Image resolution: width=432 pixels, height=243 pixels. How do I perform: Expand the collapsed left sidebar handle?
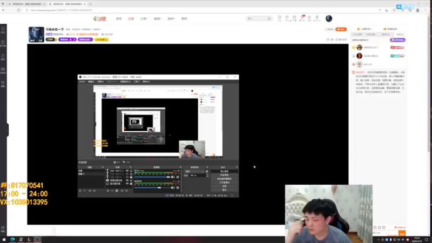[x=6, y=130]
